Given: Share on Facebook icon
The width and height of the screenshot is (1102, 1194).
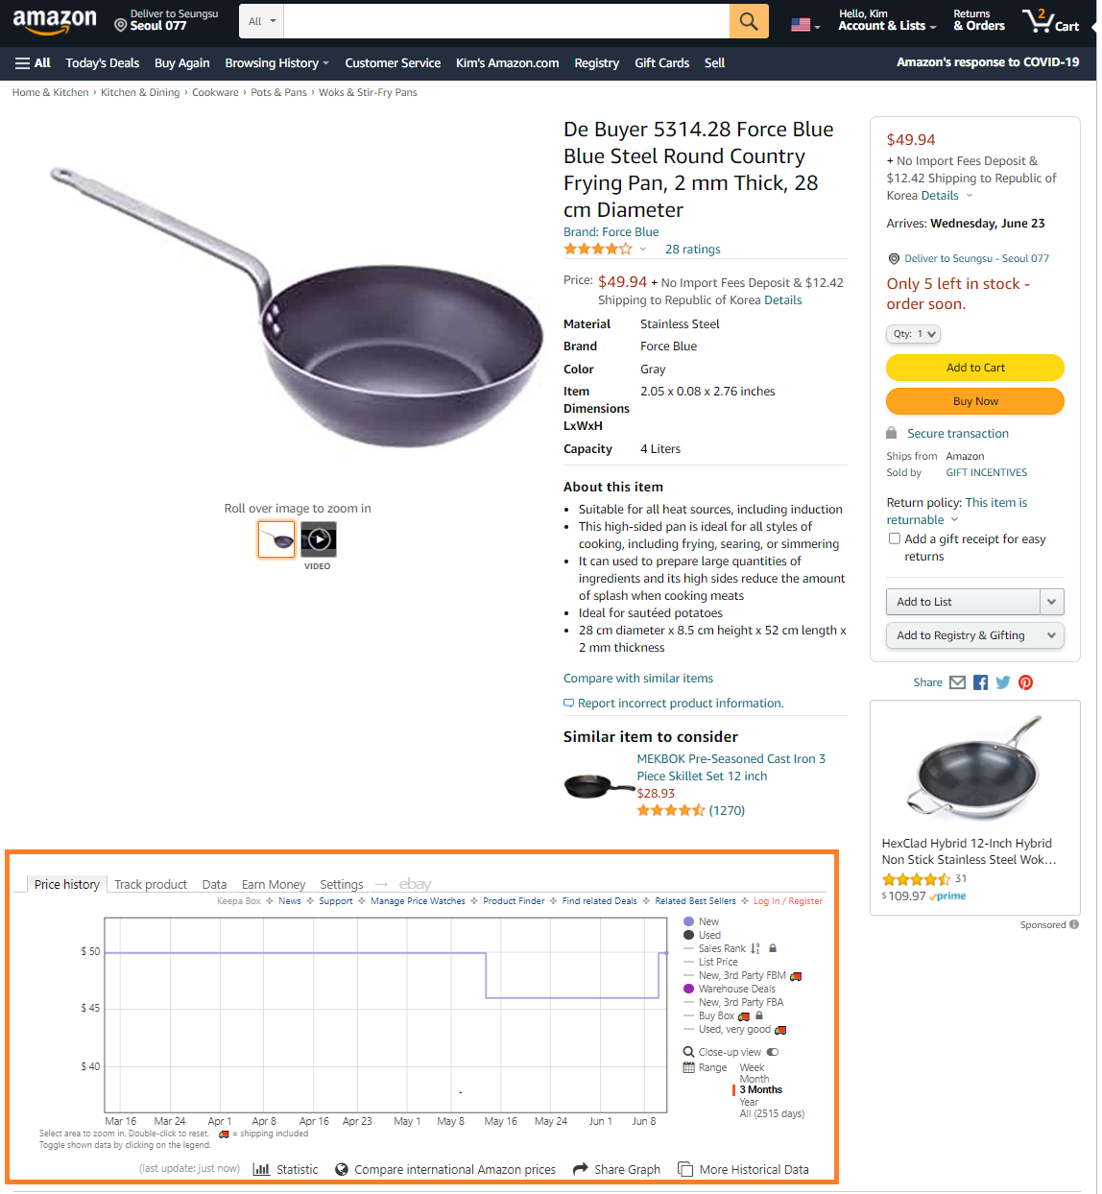Looking at the screenshot, I should pyautogui.click(x=980, y=682).
